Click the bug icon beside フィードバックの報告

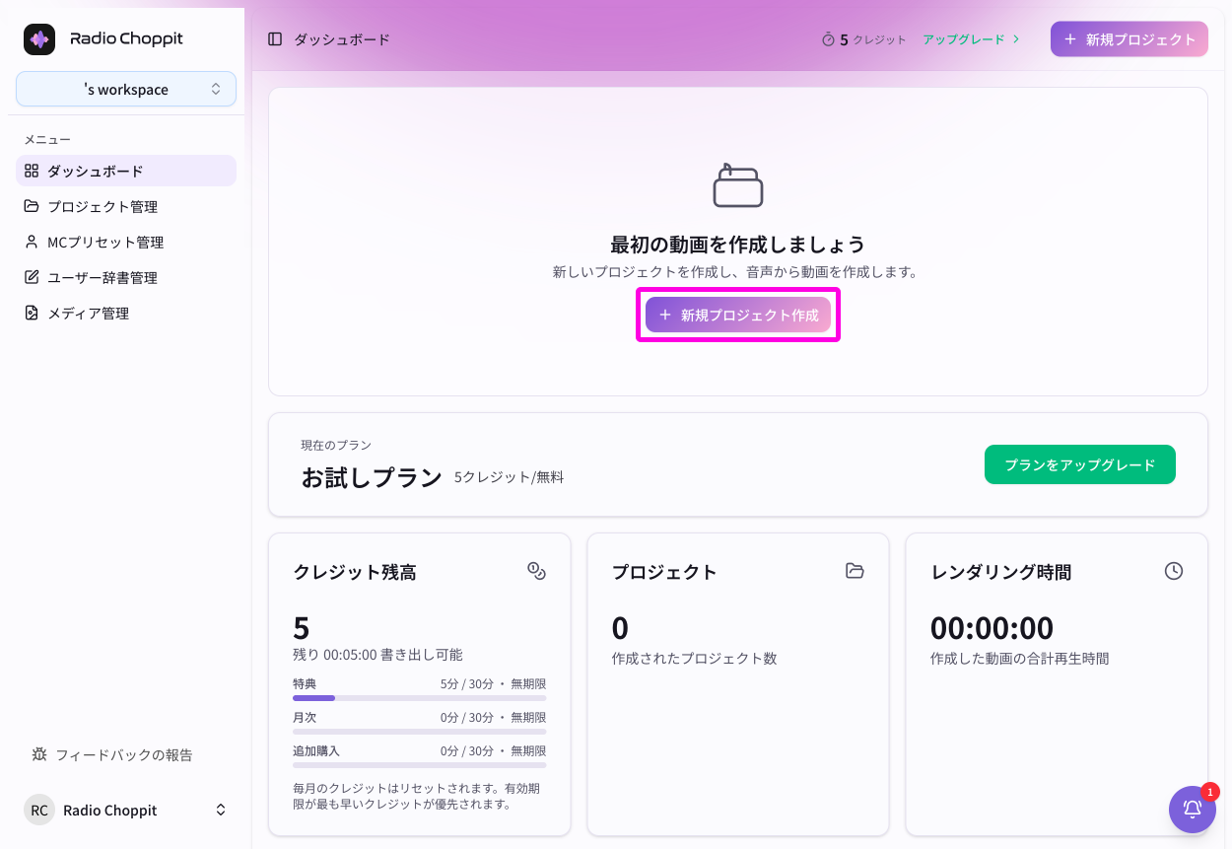click(x=39, y=754)
